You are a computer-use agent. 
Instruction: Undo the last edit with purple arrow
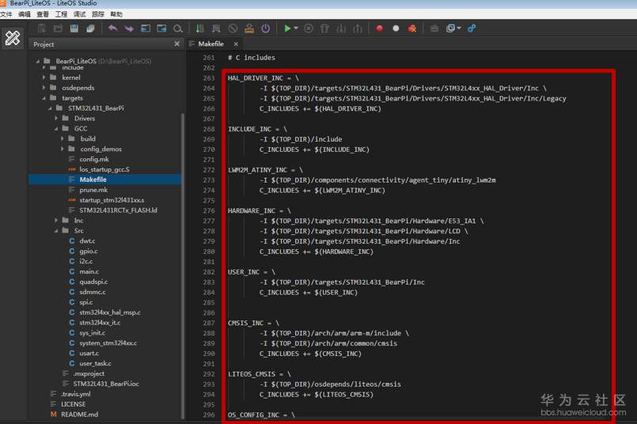pyautogui.click(x=113, y=28)
